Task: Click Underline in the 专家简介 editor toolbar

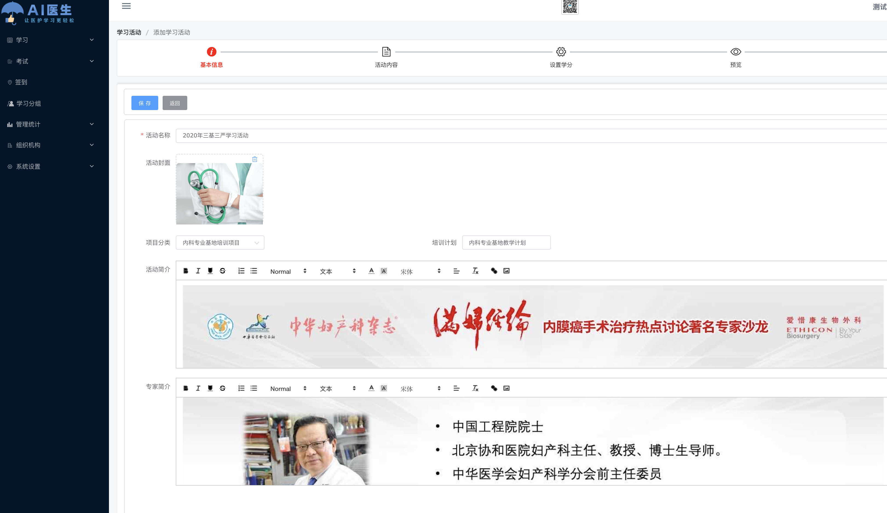Action: (x=210, y=388)
